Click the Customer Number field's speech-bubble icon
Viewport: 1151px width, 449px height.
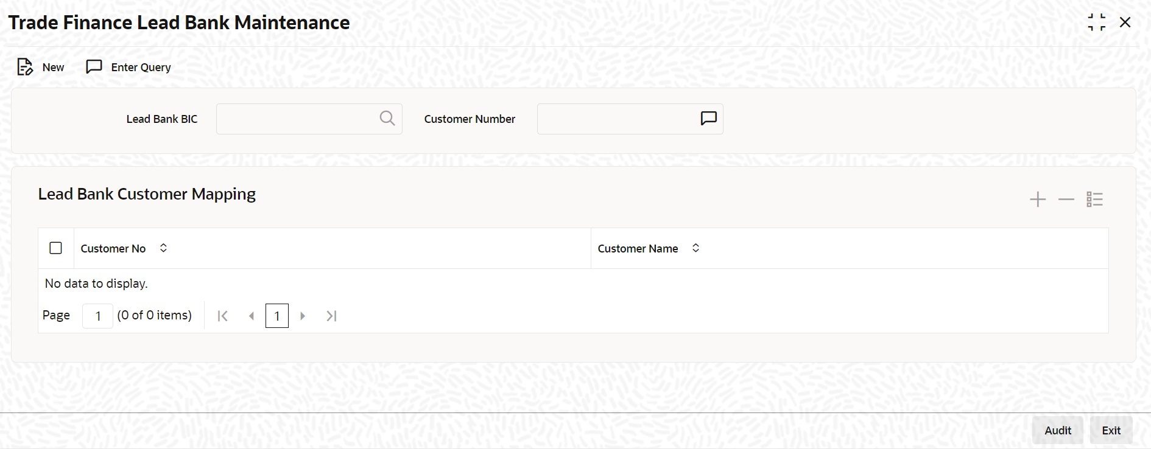click(x=708, y=118)
